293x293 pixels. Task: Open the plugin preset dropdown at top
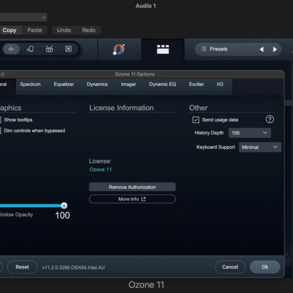coord(23,18)
